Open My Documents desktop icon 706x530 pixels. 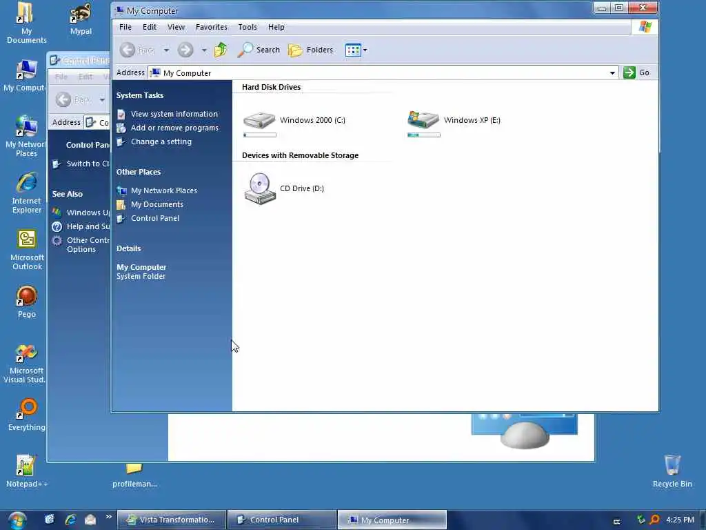[26, 23]
